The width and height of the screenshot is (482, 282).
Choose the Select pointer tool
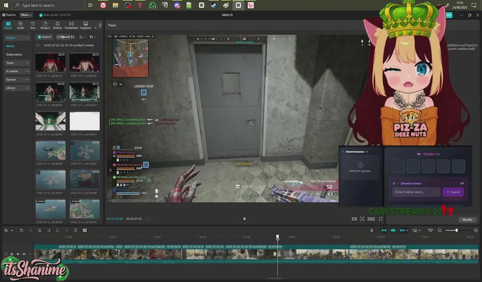[x=6, y=230]
